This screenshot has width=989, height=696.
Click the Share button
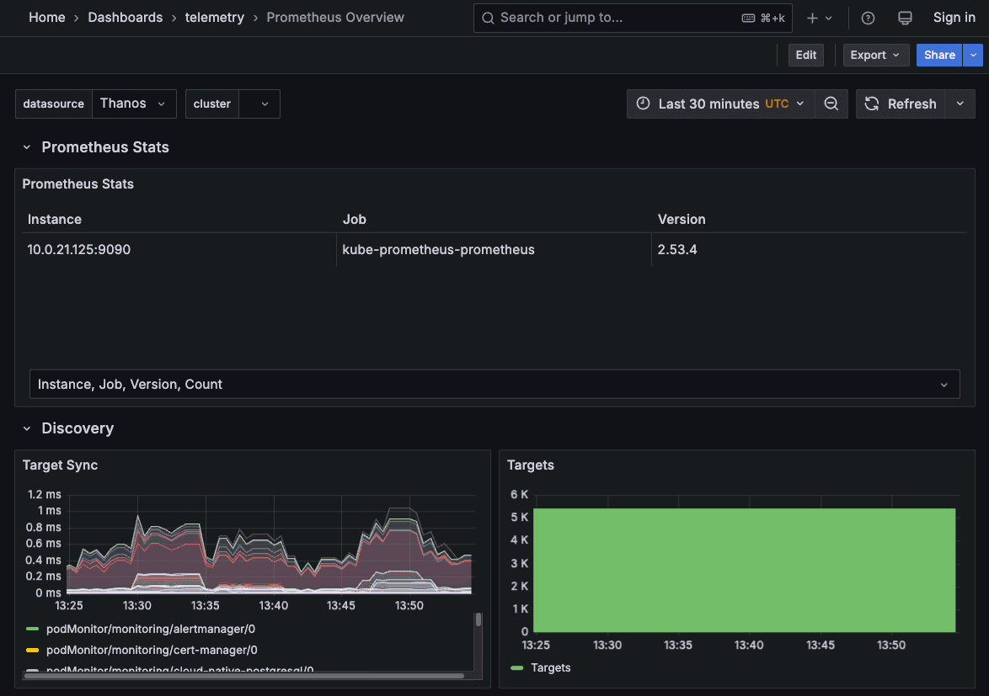(x=939, y=55)
